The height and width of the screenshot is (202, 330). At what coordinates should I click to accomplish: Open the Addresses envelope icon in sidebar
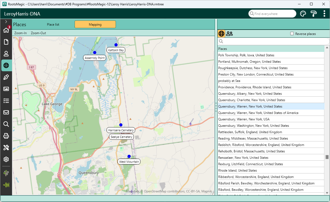pos(6,112)
